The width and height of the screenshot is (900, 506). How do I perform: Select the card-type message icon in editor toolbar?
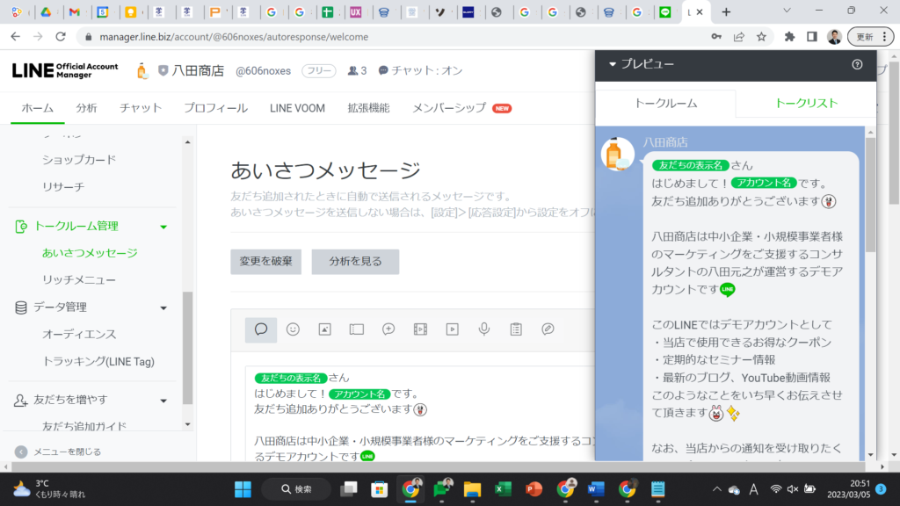pyautogui.click(x=548, y=329)
